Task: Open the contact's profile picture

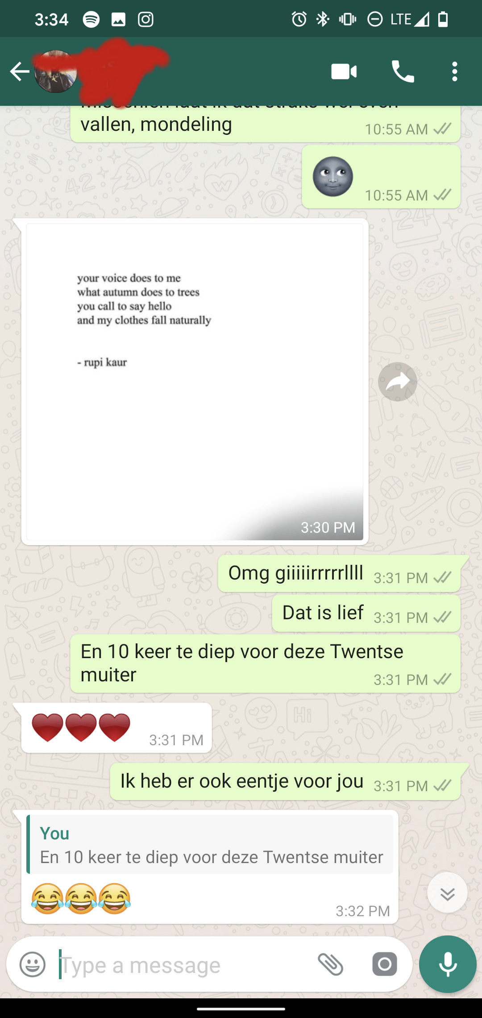Action: [55, 71]
